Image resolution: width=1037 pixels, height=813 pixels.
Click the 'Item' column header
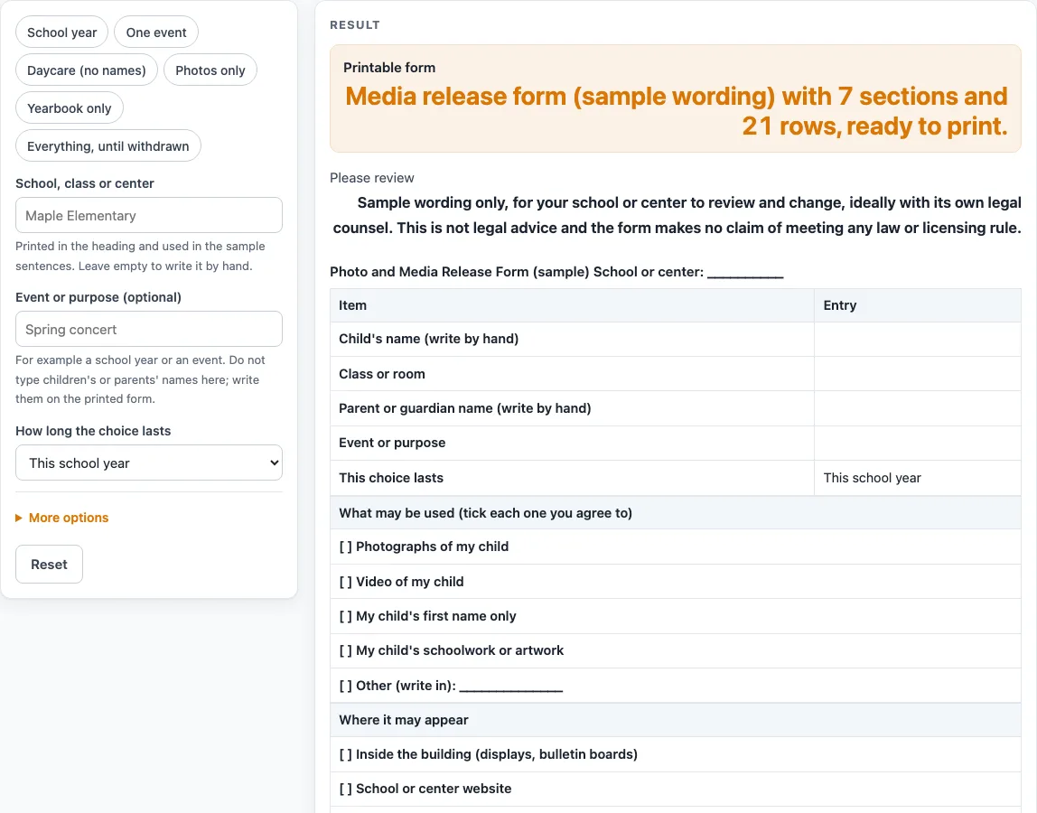(572, 305)
